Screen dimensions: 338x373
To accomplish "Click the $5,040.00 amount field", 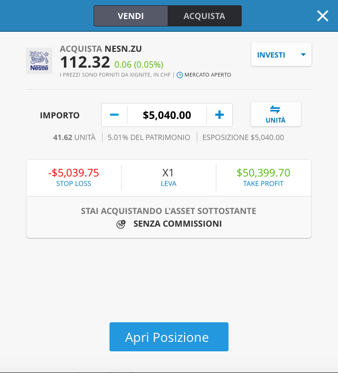I will (167, 115).
